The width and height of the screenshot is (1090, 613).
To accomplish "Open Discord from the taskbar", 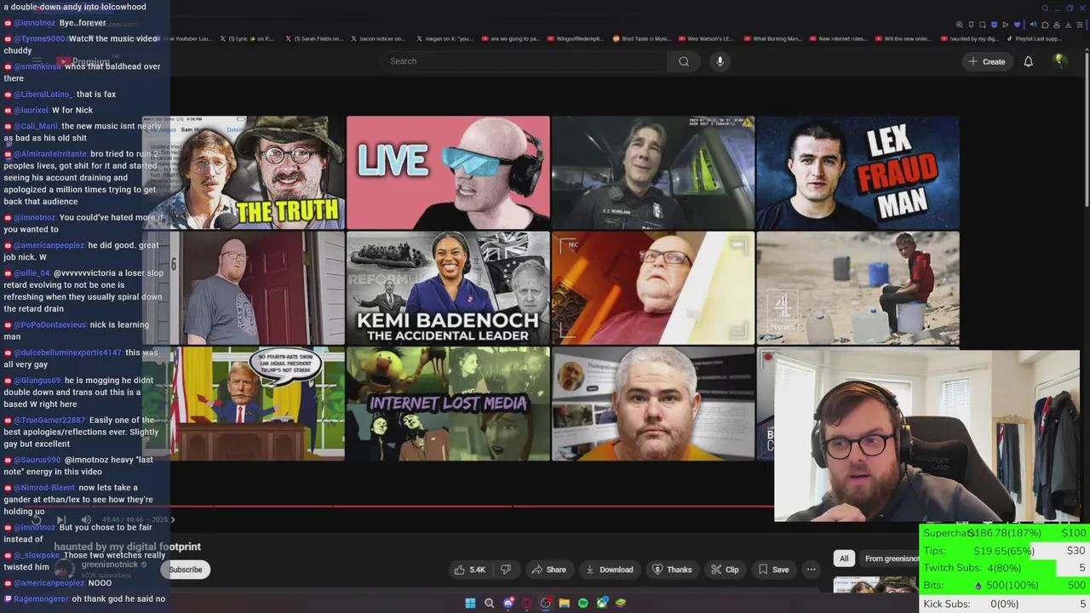I will pyautogui.click(x=508, y=603).
